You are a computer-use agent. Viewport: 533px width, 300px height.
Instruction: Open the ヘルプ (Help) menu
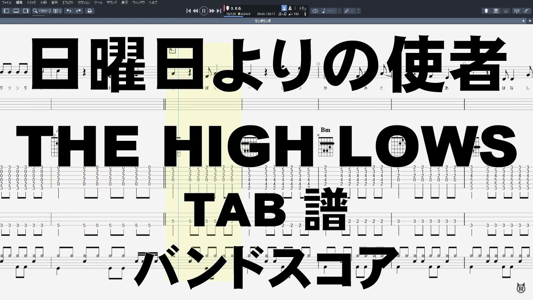pyautogui.click(x=153, y=2)
